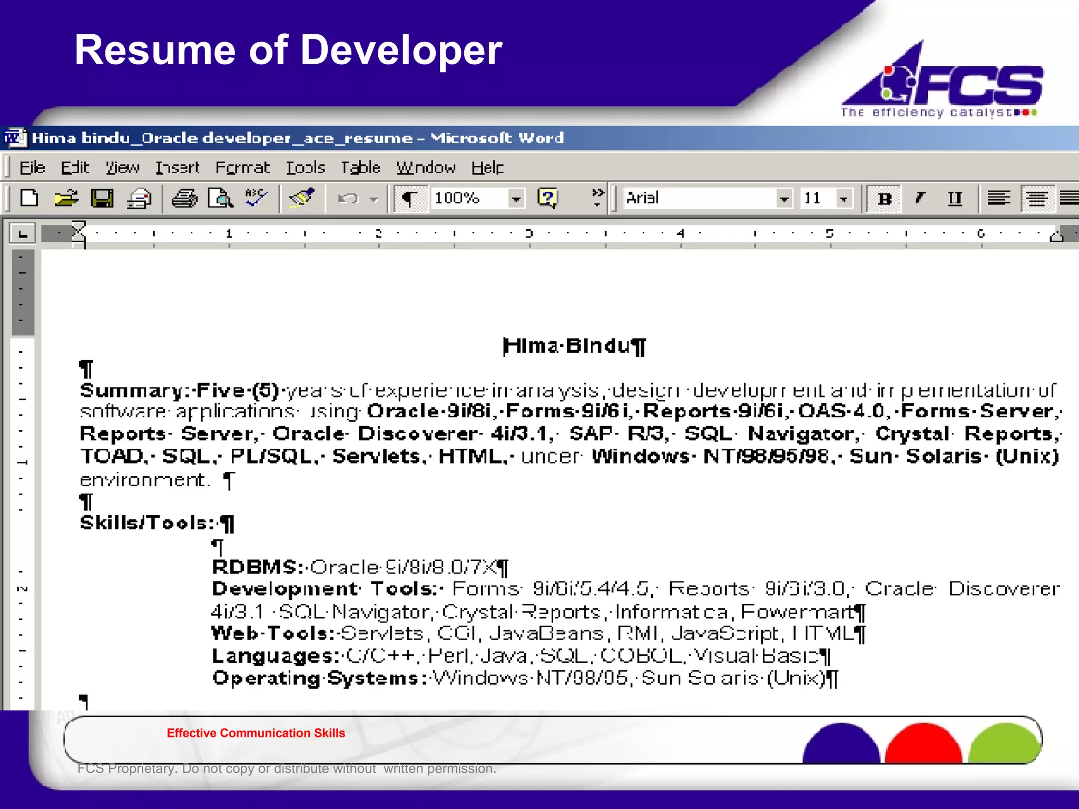Save the document with the floppy disk icon
Viewport: 1079px width, 809px height.
[x=102, y=199]
